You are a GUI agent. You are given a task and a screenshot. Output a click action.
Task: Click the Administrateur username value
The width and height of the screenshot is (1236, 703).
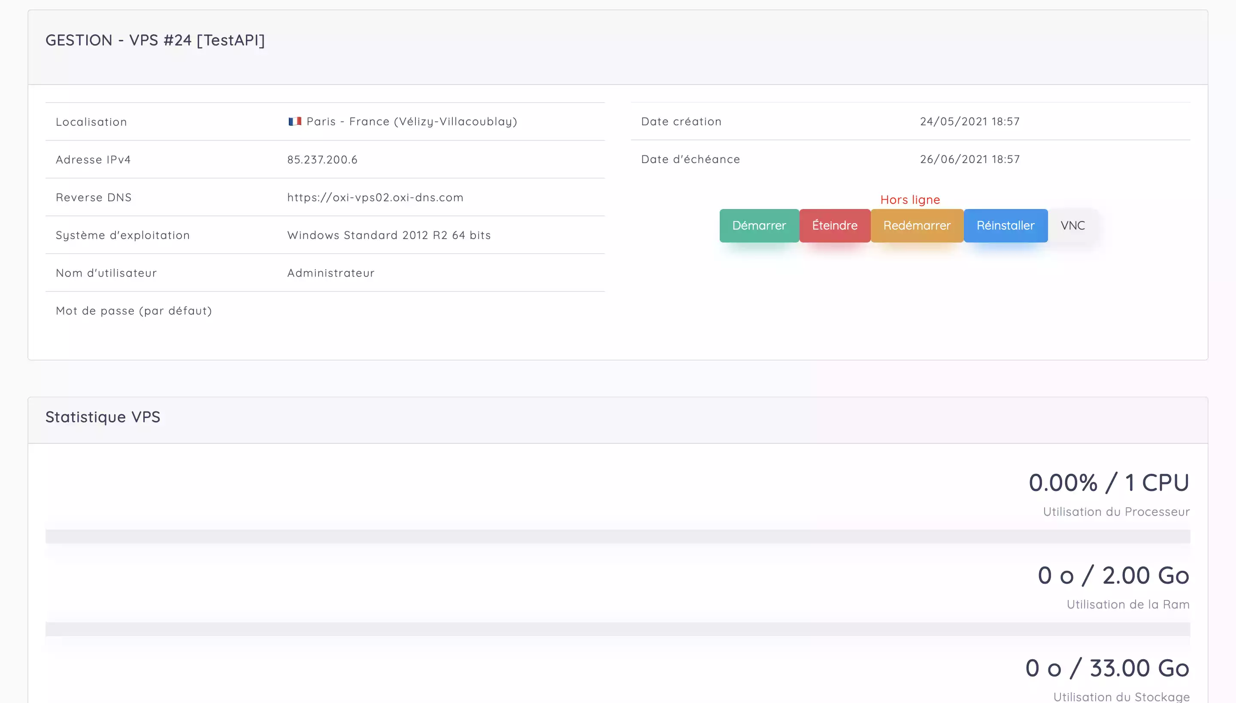click(x=331, y=273)
